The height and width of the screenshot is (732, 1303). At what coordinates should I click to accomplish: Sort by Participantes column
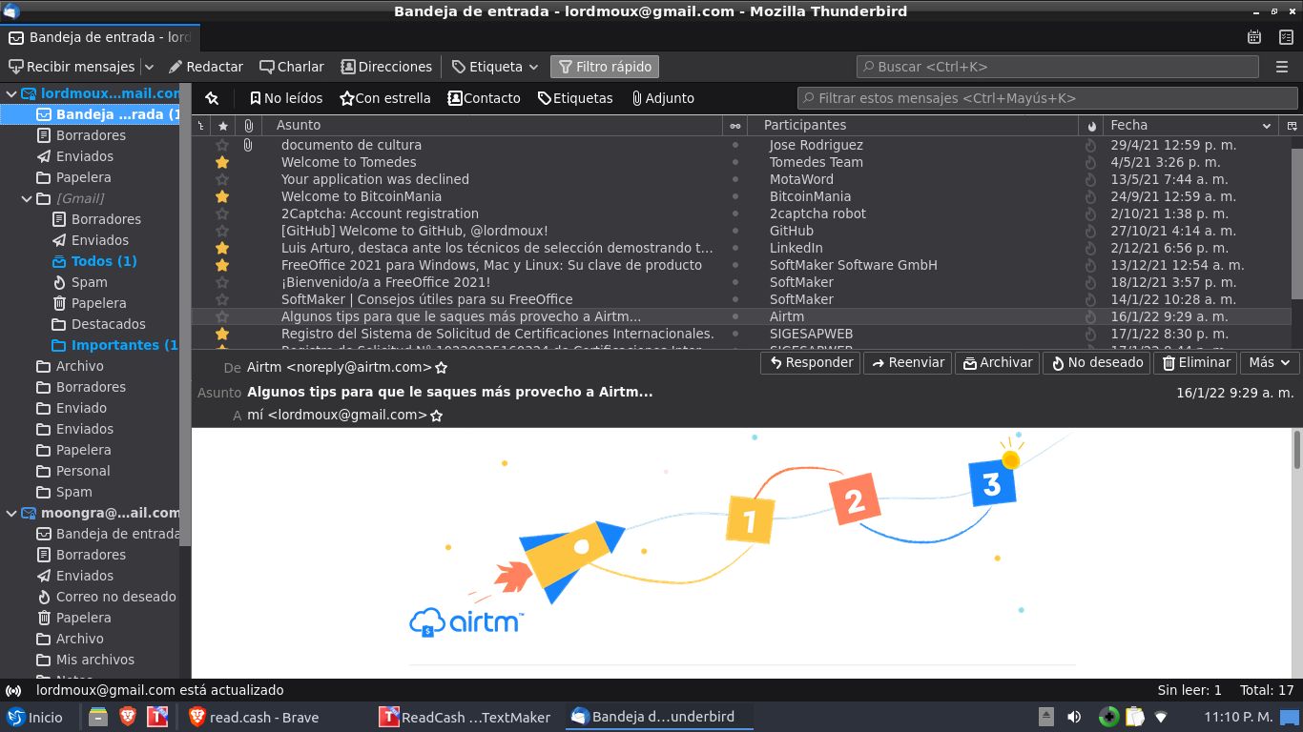tap(913, 126)
